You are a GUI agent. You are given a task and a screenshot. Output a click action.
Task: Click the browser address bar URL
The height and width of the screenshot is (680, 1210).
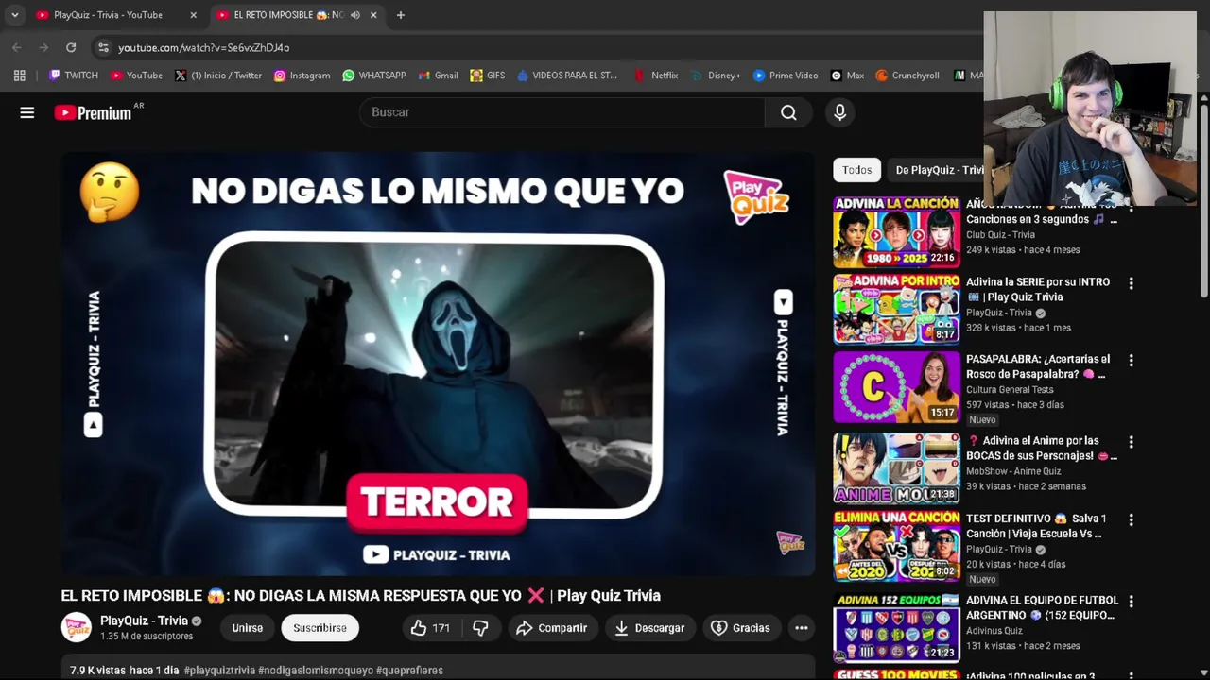tap(203, 47)
